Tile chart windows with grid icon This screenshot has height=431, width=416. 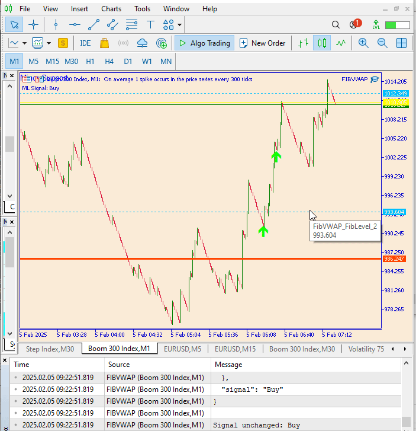[401, 43]
